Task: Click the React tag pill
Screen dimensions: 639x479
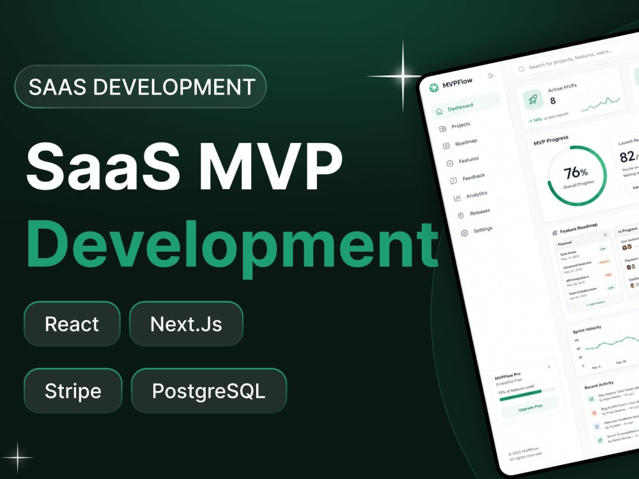Action: coord(72,324)
